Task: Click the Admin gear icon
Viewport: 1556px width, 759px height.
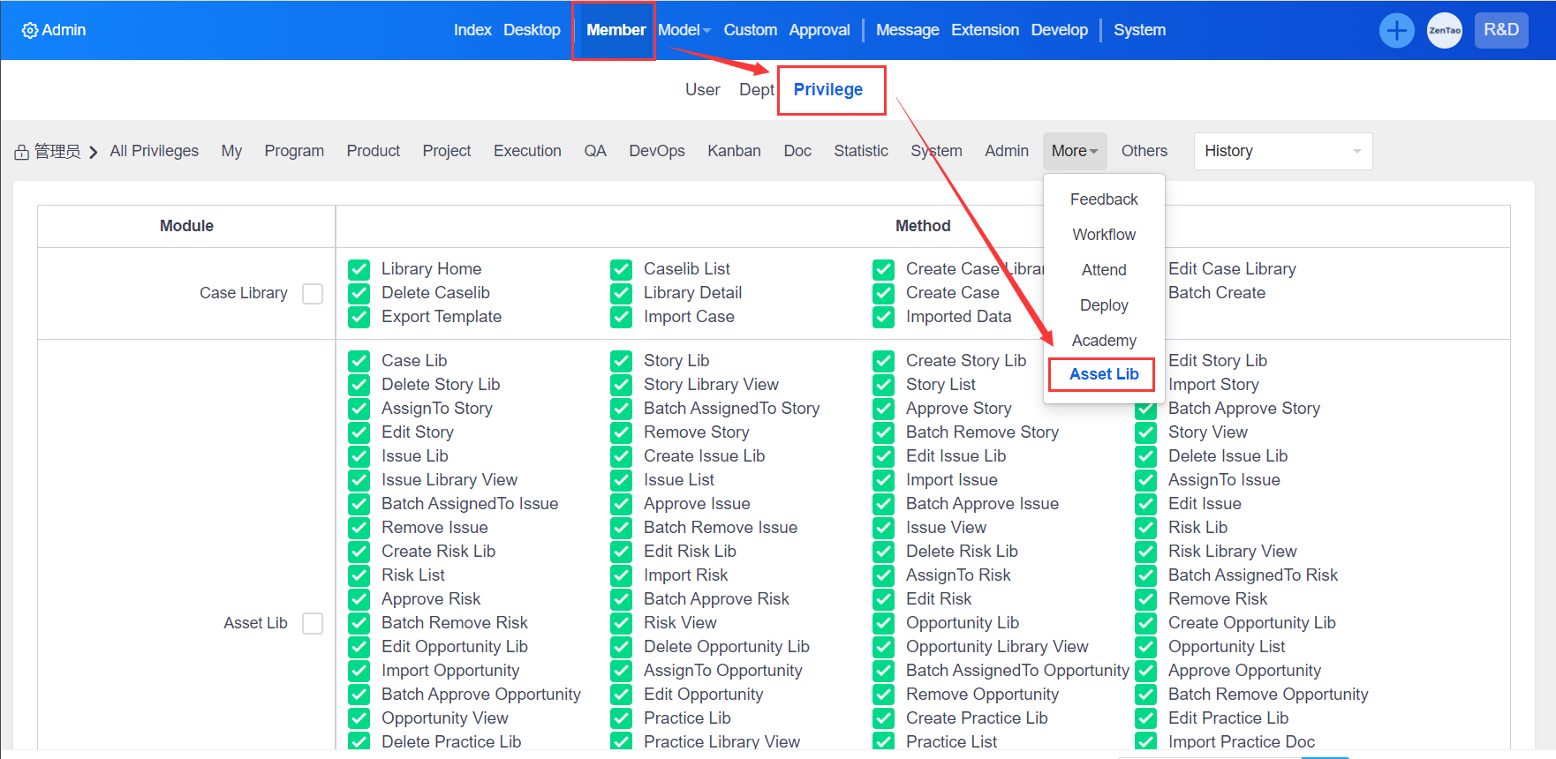Action: (30, 31)
